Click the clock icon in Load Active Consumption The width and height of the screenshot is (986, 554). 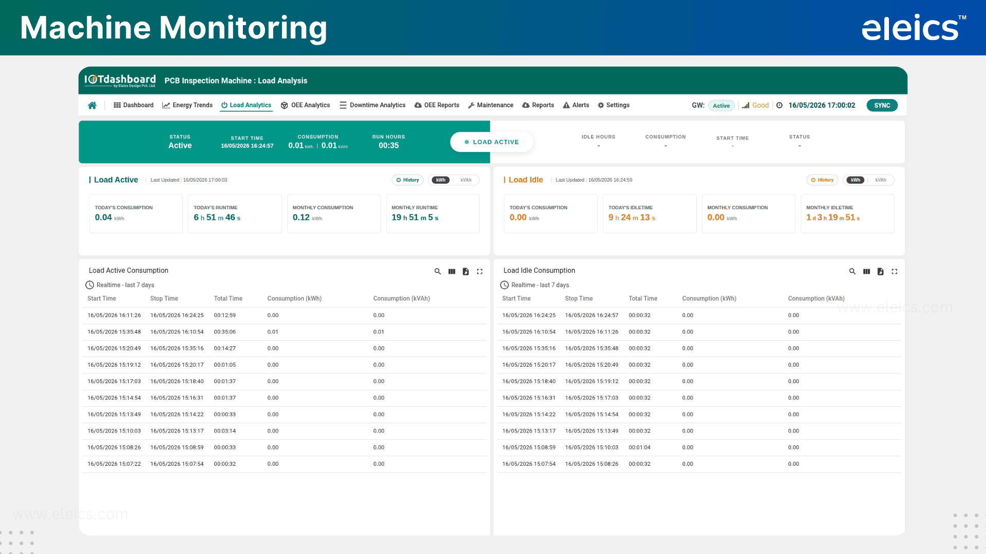[89, 285]
